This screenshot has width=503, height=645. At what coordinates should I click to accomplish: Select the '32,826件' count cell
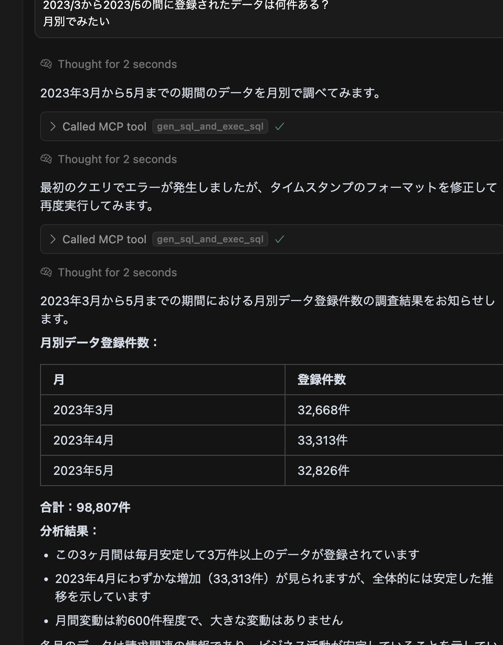394,471
